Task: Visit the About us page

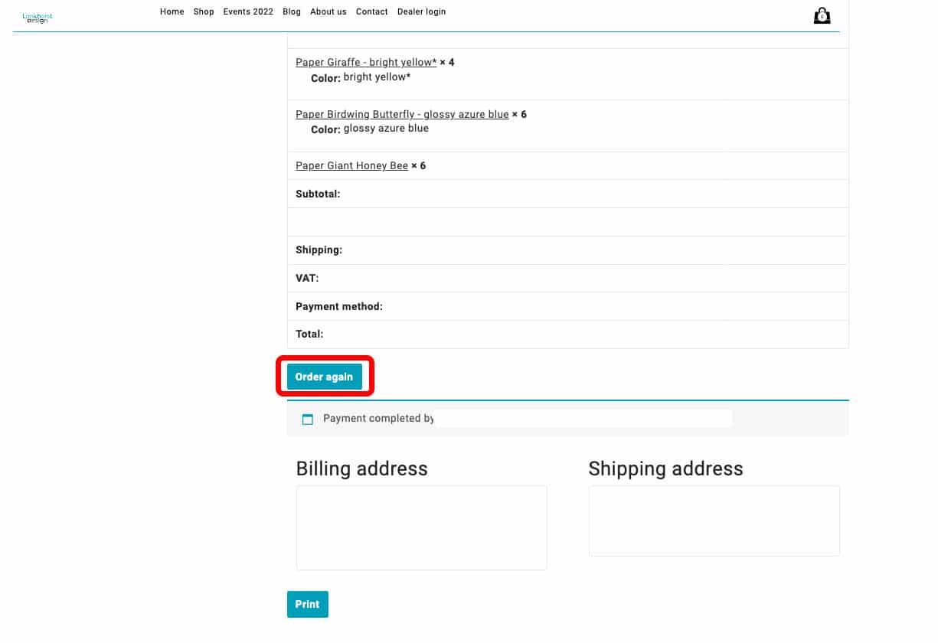Action: tap(328, 11)
